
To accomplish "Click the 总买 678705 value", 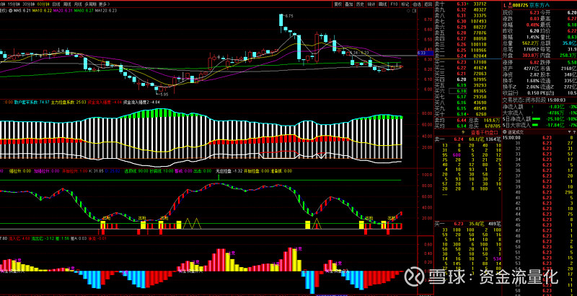I will [x=493, y=126].
